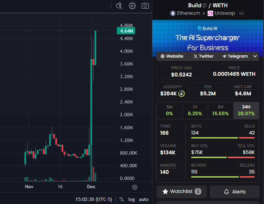Click the Uniswap unicorn logo
The height and width of the screenshot is (204, 264).
click(210, 13)
